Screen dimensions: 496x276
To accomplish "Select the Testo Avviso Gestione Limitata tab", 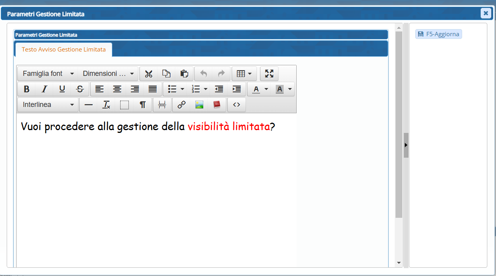I will [x=63, y=50].
